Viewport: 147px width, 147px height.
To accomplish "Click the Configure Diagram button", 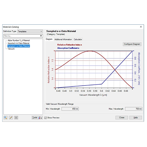I will point(132,44).
